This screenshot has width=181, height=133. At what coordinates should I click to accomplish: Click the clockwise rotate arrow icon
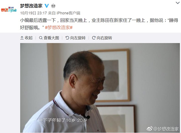point(94,38)
